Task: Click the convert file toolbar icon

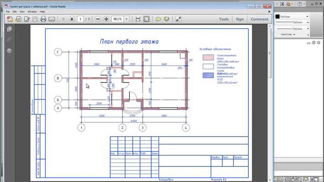Action: [x=19, y=19]
